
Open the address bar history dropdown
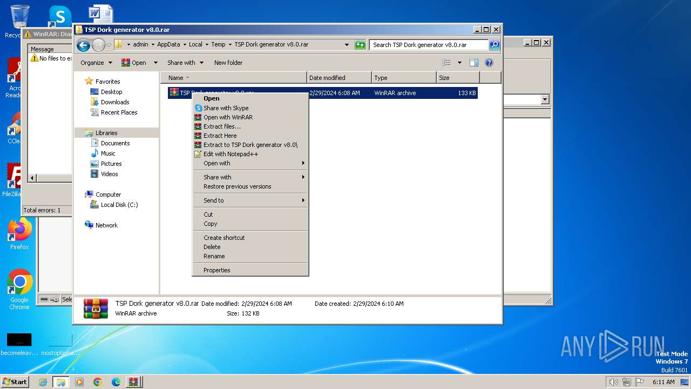click(x=347, y=45)
